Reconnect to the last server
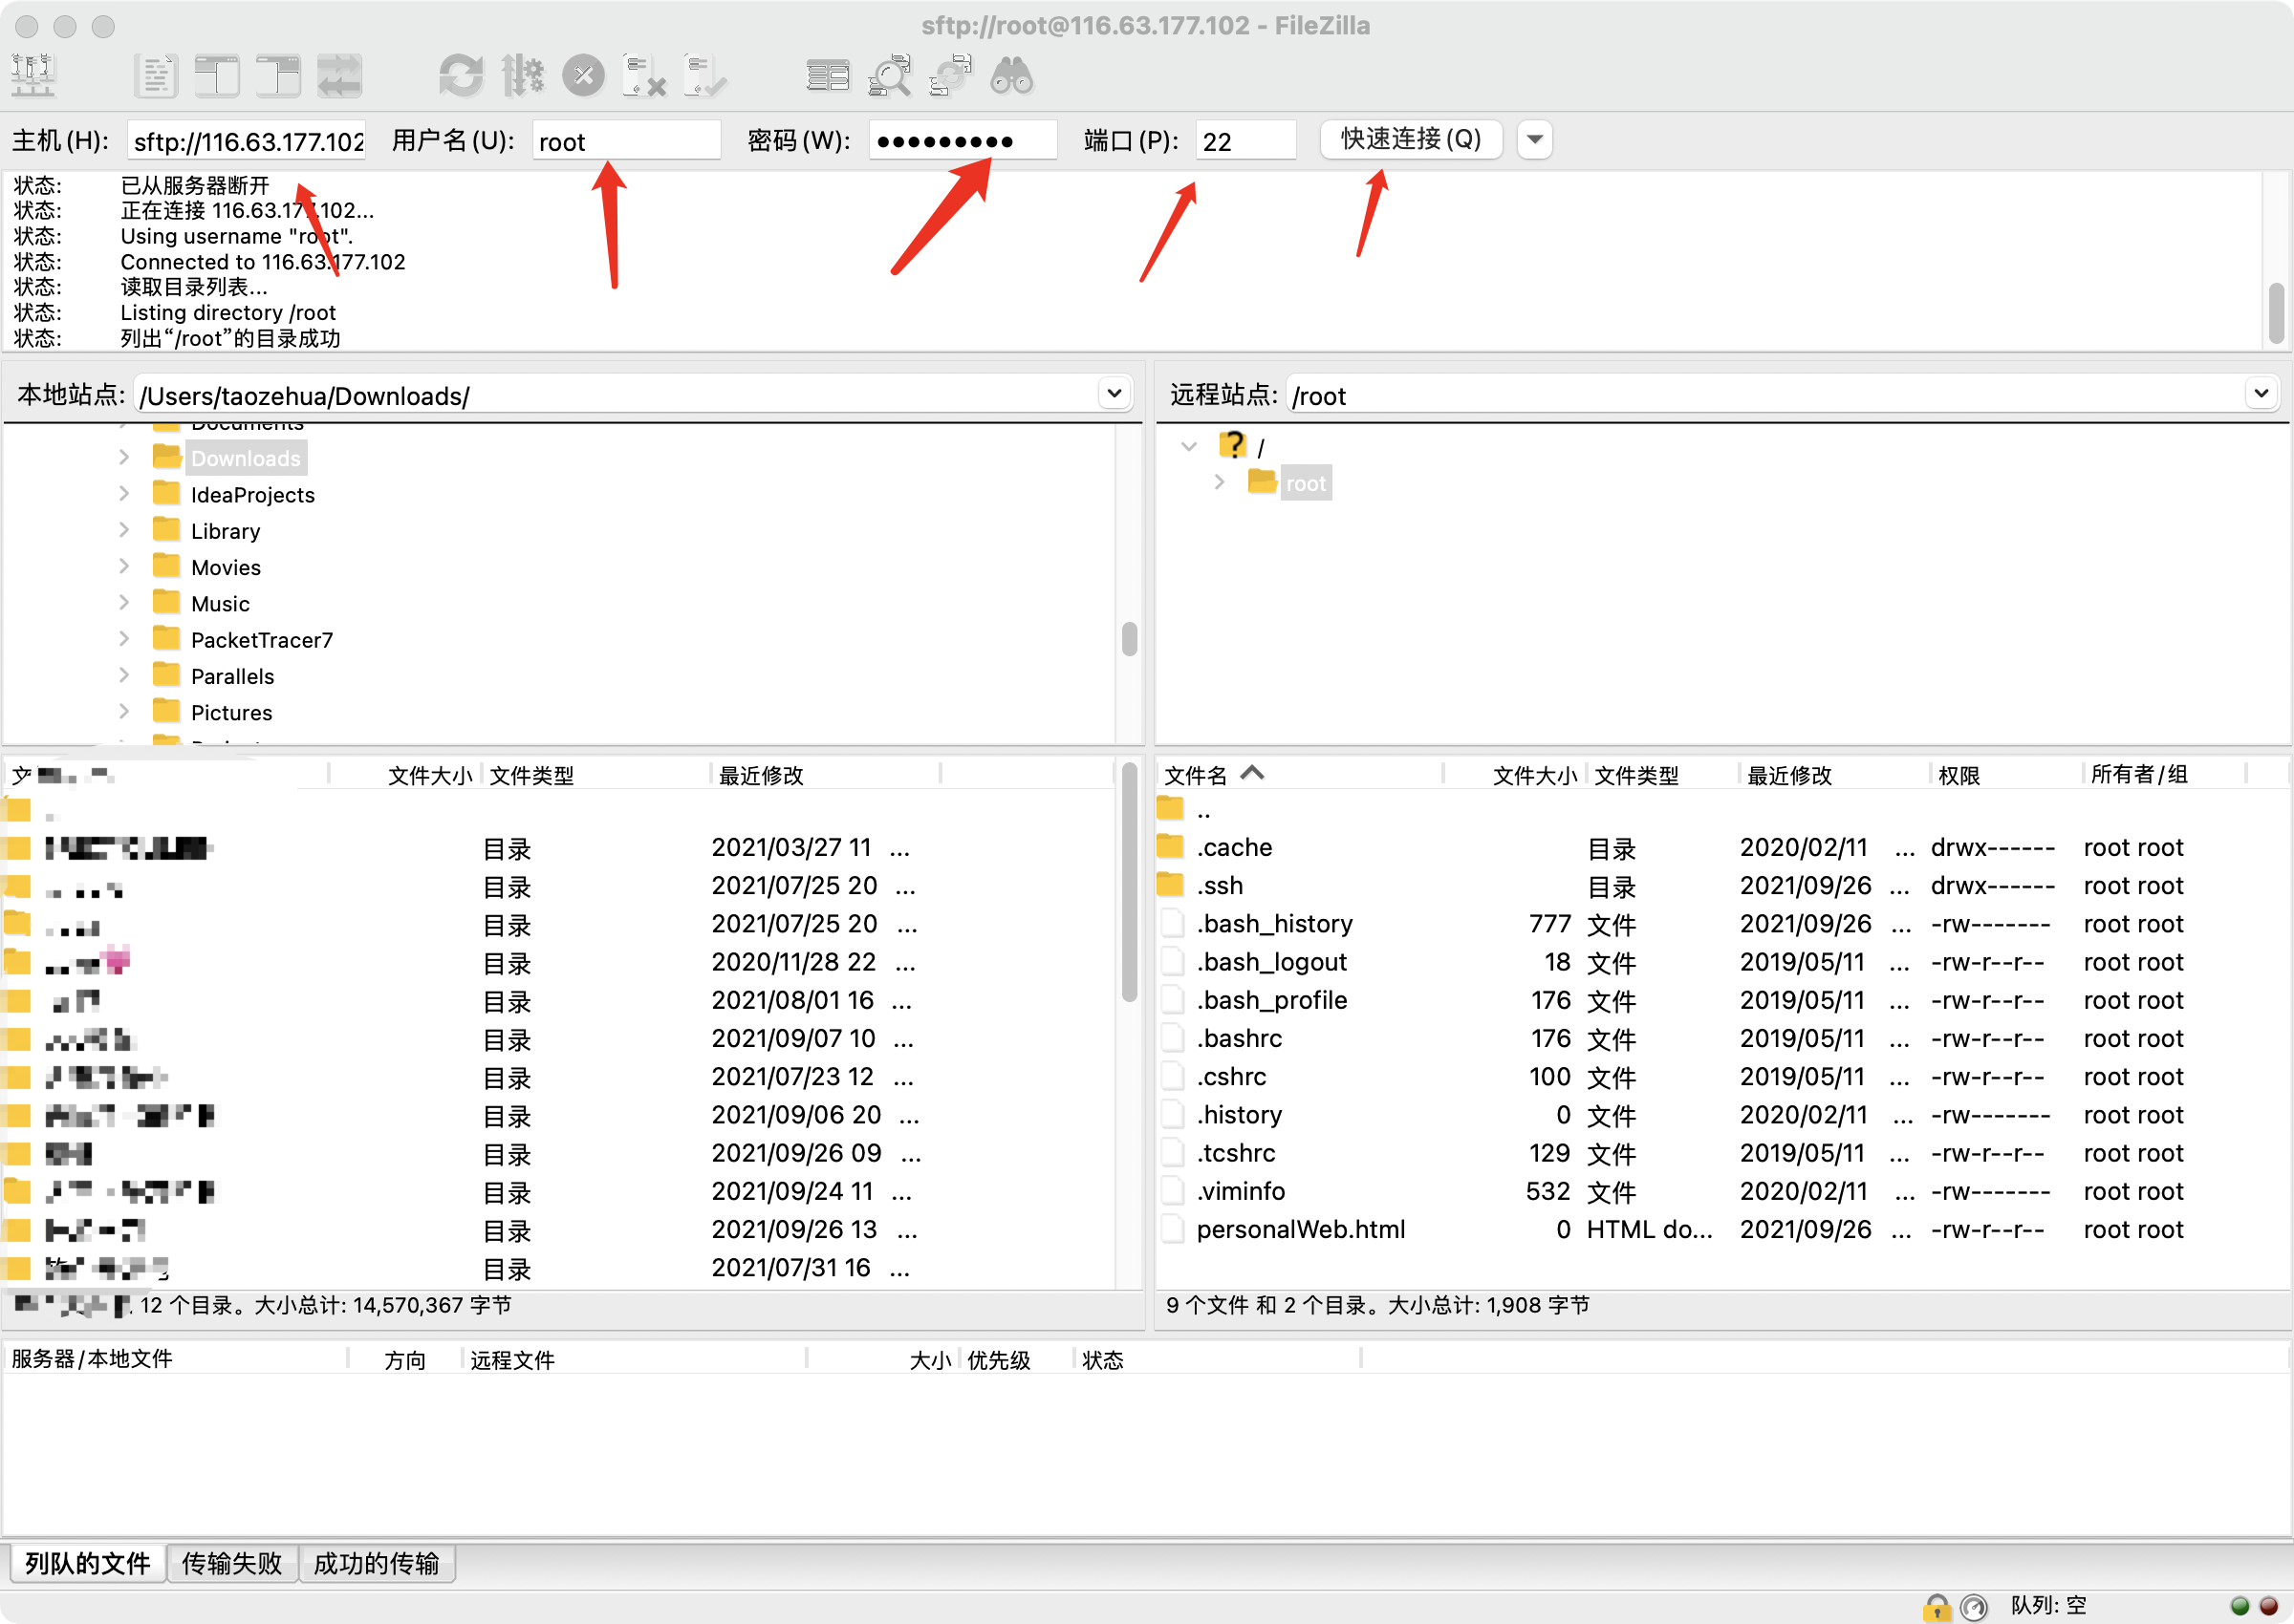 [x=705, y=76]
